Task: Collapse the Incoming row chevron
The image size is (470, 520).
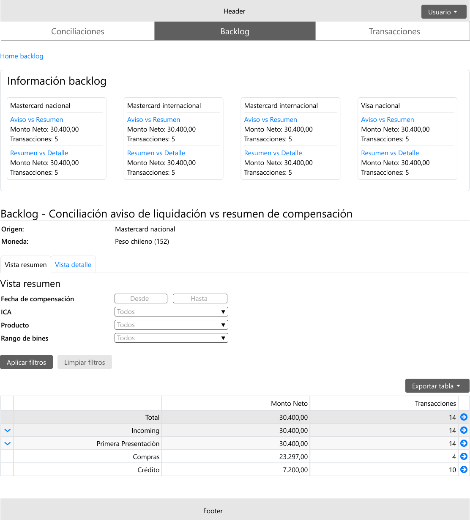Action: (7, 431)
